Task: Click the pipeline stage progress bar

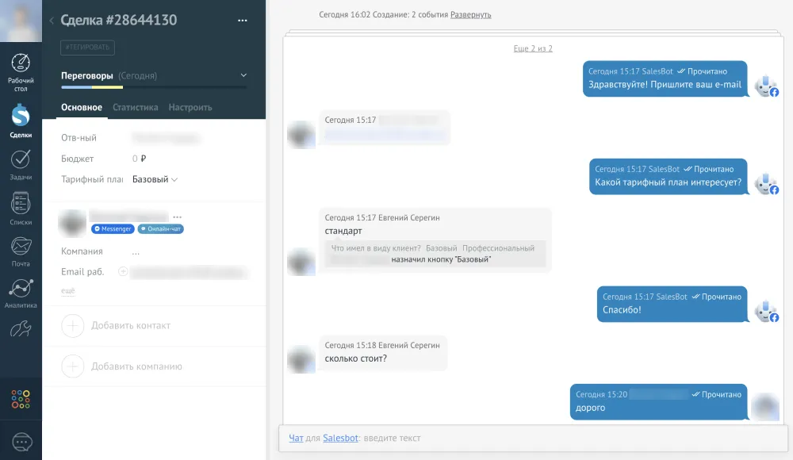Action: [155, 87]
